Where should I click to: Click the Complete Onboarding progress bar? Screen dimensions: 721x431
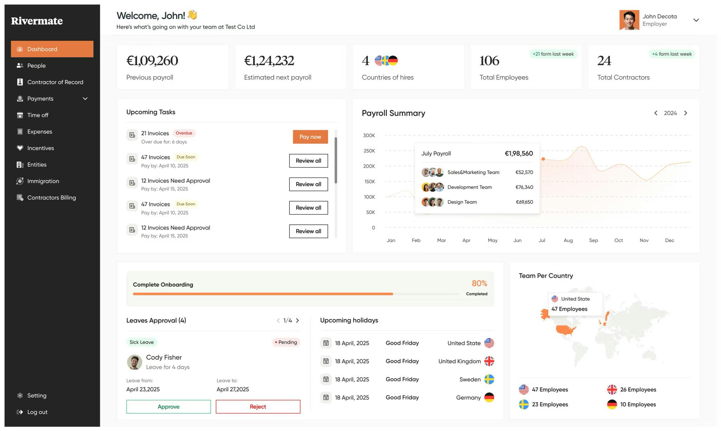coord(296,294)
